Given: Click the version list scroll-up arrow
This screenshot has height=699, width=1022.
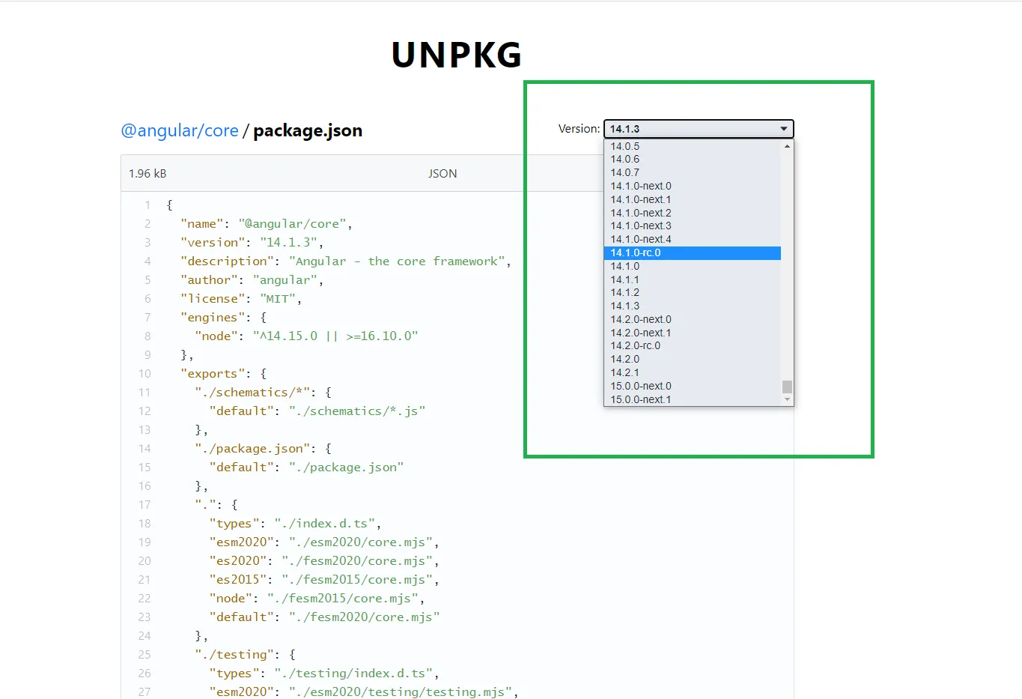Looking at the screenshot, I should [787, 146].
